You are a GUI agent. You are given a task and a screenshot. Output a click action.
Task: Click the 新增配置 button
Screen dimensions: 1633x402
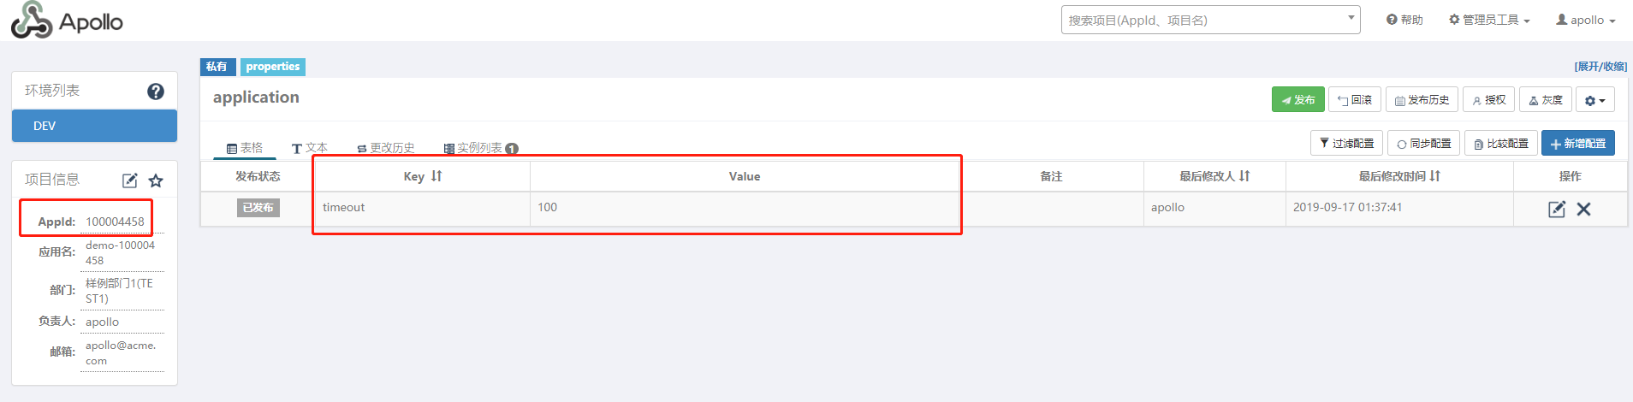point(1578,143)
